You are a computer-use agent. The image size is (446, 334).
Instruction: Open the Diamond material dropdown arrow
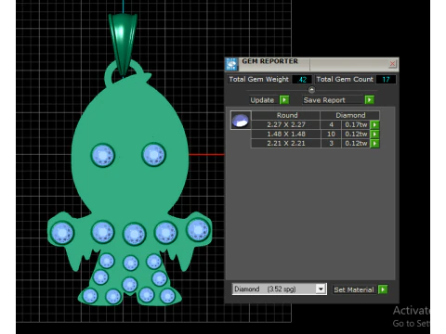321,289
